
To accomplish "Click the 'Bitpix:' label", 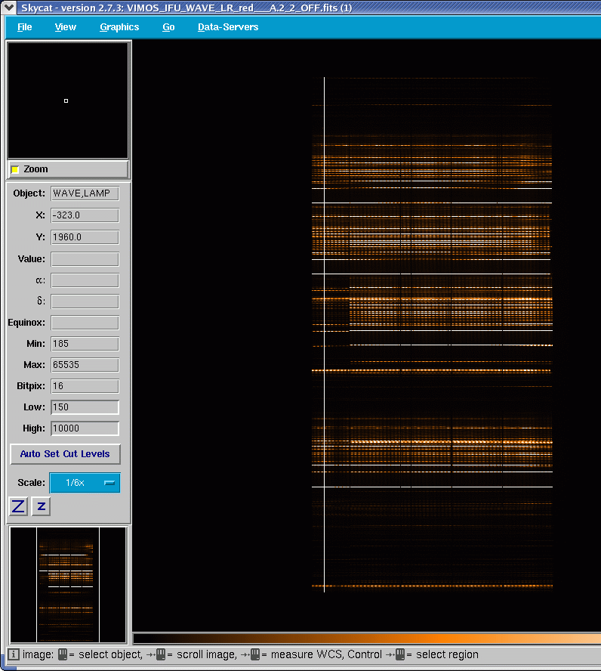I will coord(31,386).
